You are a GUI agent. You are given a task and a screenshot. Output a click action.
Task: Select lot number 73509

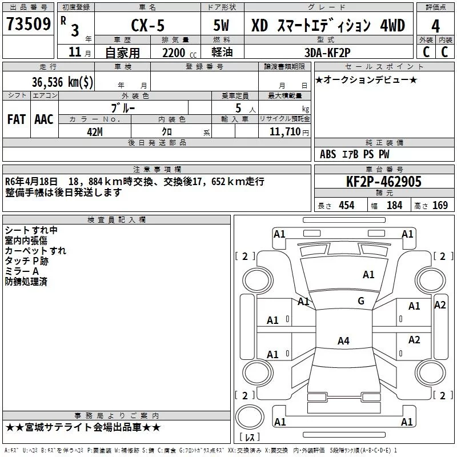click(x=29, y=24)
